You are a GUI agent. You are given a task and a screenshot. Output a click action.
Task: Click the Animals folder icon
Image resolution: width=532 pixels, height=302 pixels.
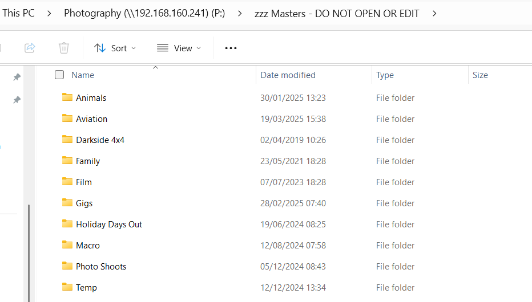(67, 97)
